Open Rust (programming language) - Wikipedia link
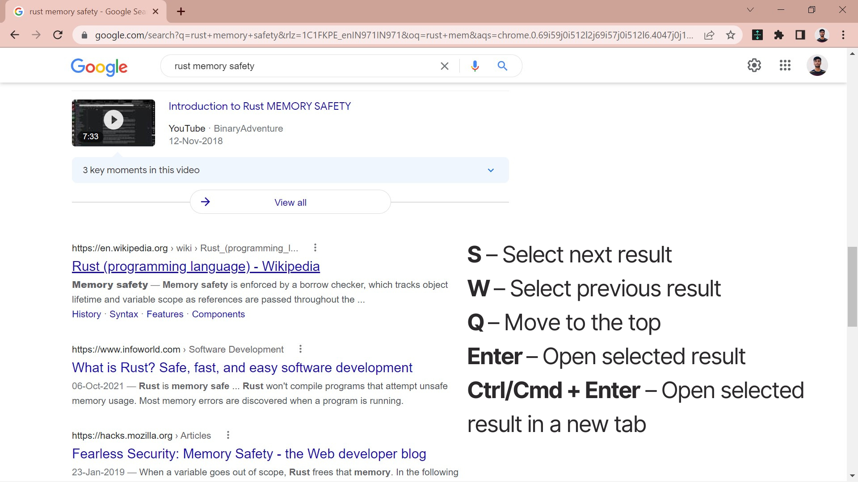Image resolution: width=858 pixels, height=482 pixels. tap(196, 266)
